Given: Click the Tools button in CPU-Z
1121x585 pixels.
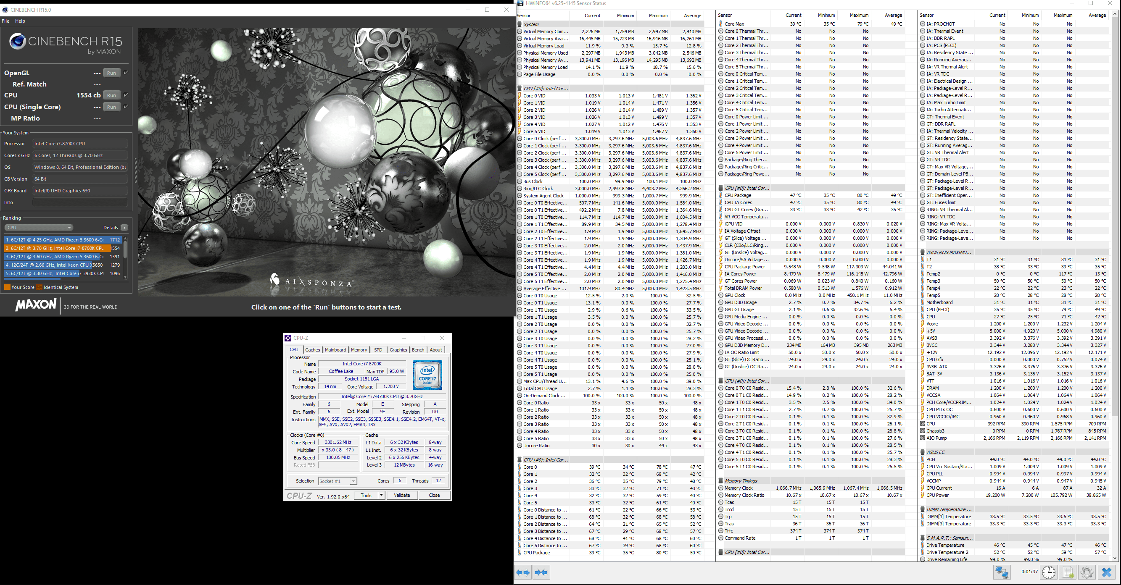Looking at the screenshot, I should point(366,495).
